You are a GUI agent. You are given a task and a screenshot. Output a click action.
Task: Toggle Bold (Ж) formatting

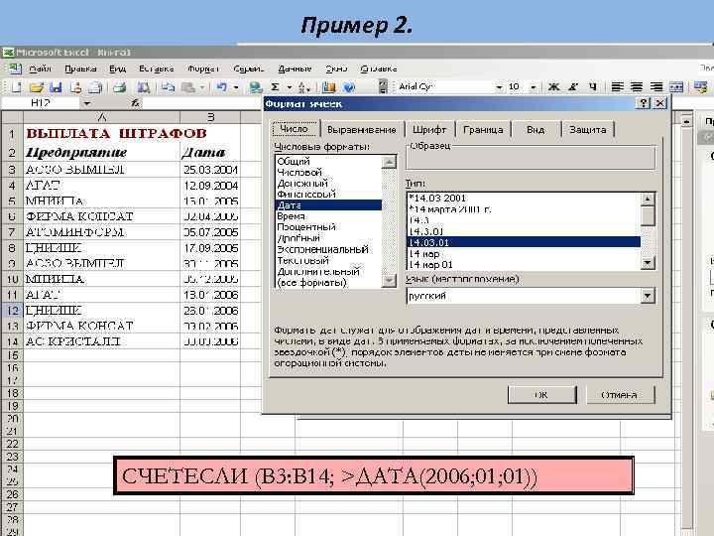553,86
